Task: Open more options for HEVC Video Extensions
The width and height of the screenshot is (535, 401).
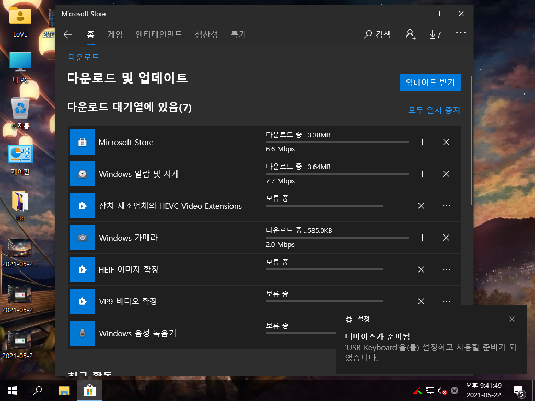Action: (446, 206)
